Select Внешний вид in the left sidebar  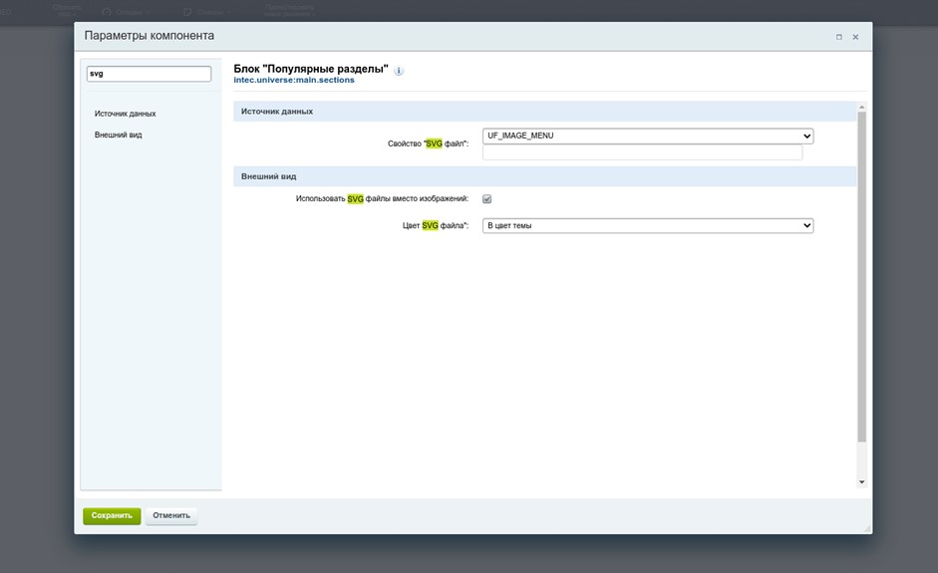coord(119,135)
